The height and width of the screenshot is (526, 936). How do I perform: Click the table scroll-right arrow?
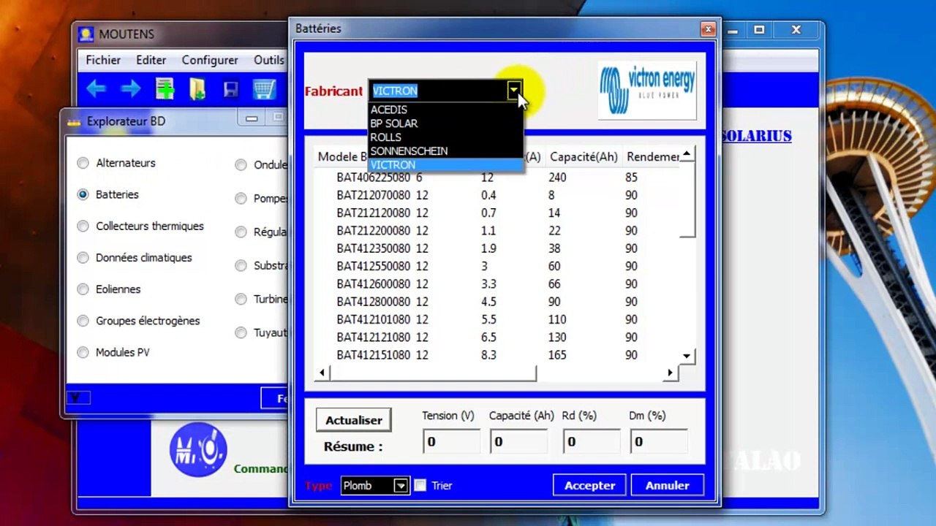pos(670,373)
